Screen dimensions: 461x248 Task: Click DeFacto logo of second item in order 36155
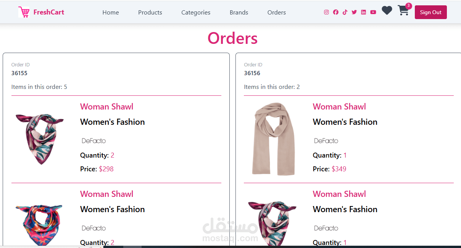pyautogui.click(x=94, y=228)
